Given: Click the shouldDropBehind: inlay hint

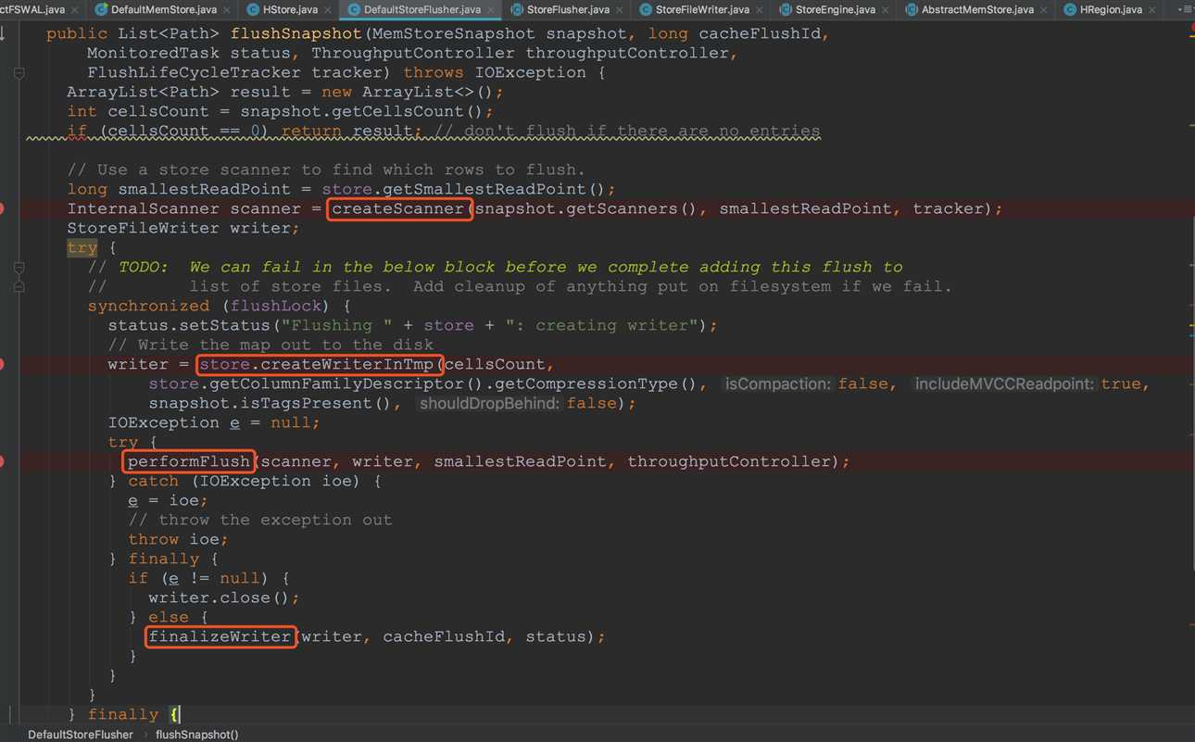Looking at the screenshot, I should coord(489,403).
